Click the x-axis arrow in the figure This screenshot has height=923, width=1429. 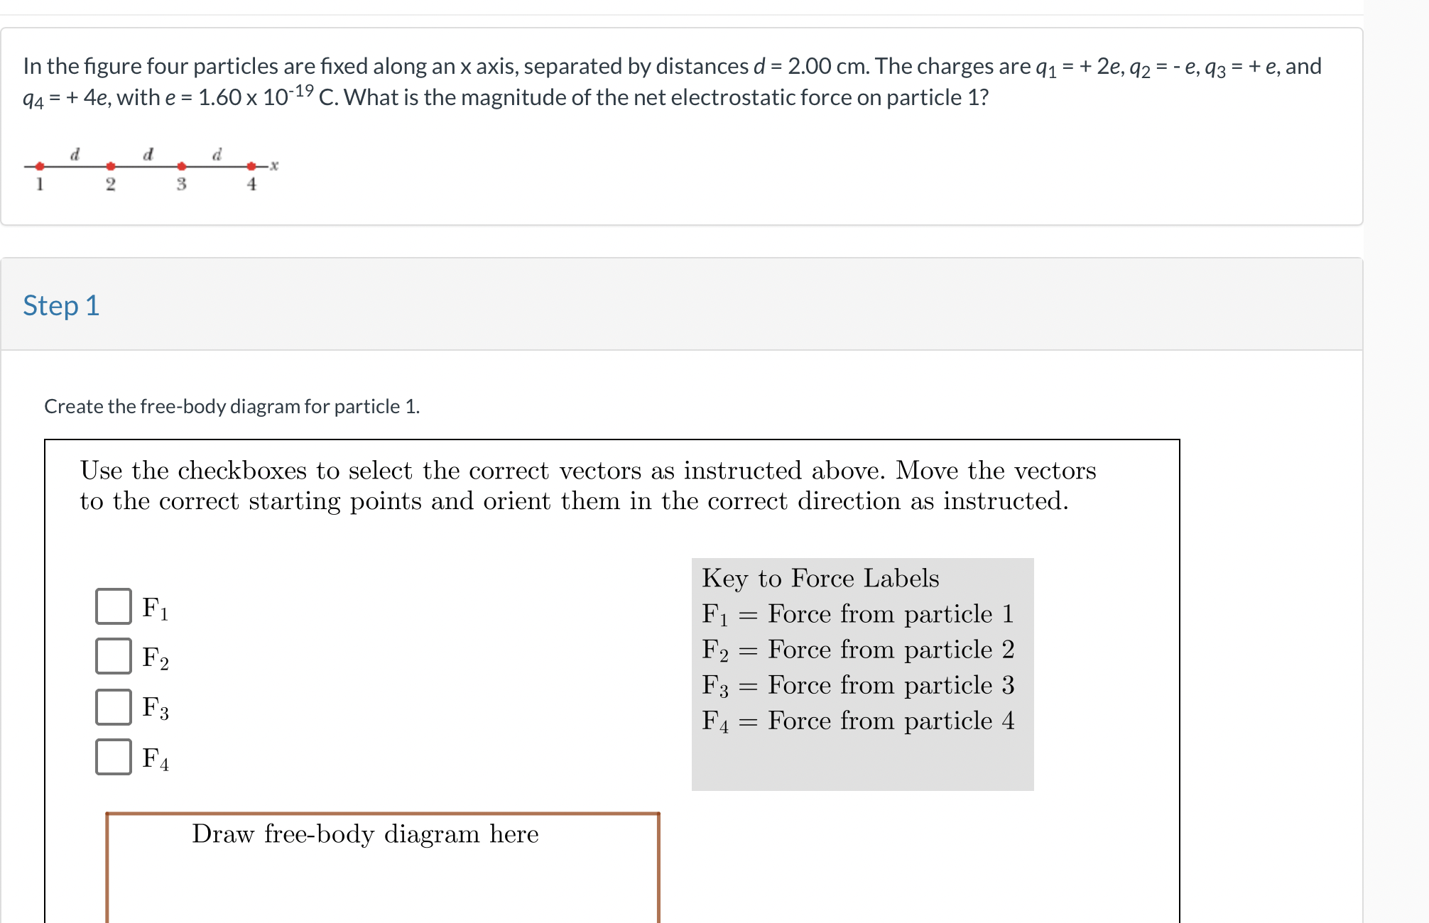point(271,165)
